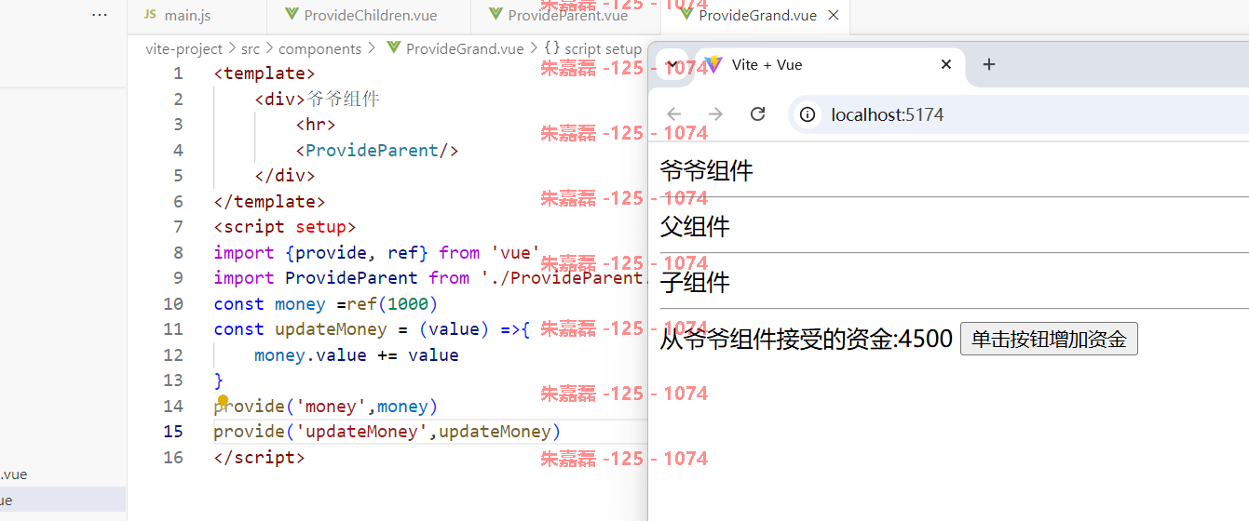The width and height of the screenshot is (1249, 521).
Task: Click the <hr> tag on line 3
Action: point(316,125)
